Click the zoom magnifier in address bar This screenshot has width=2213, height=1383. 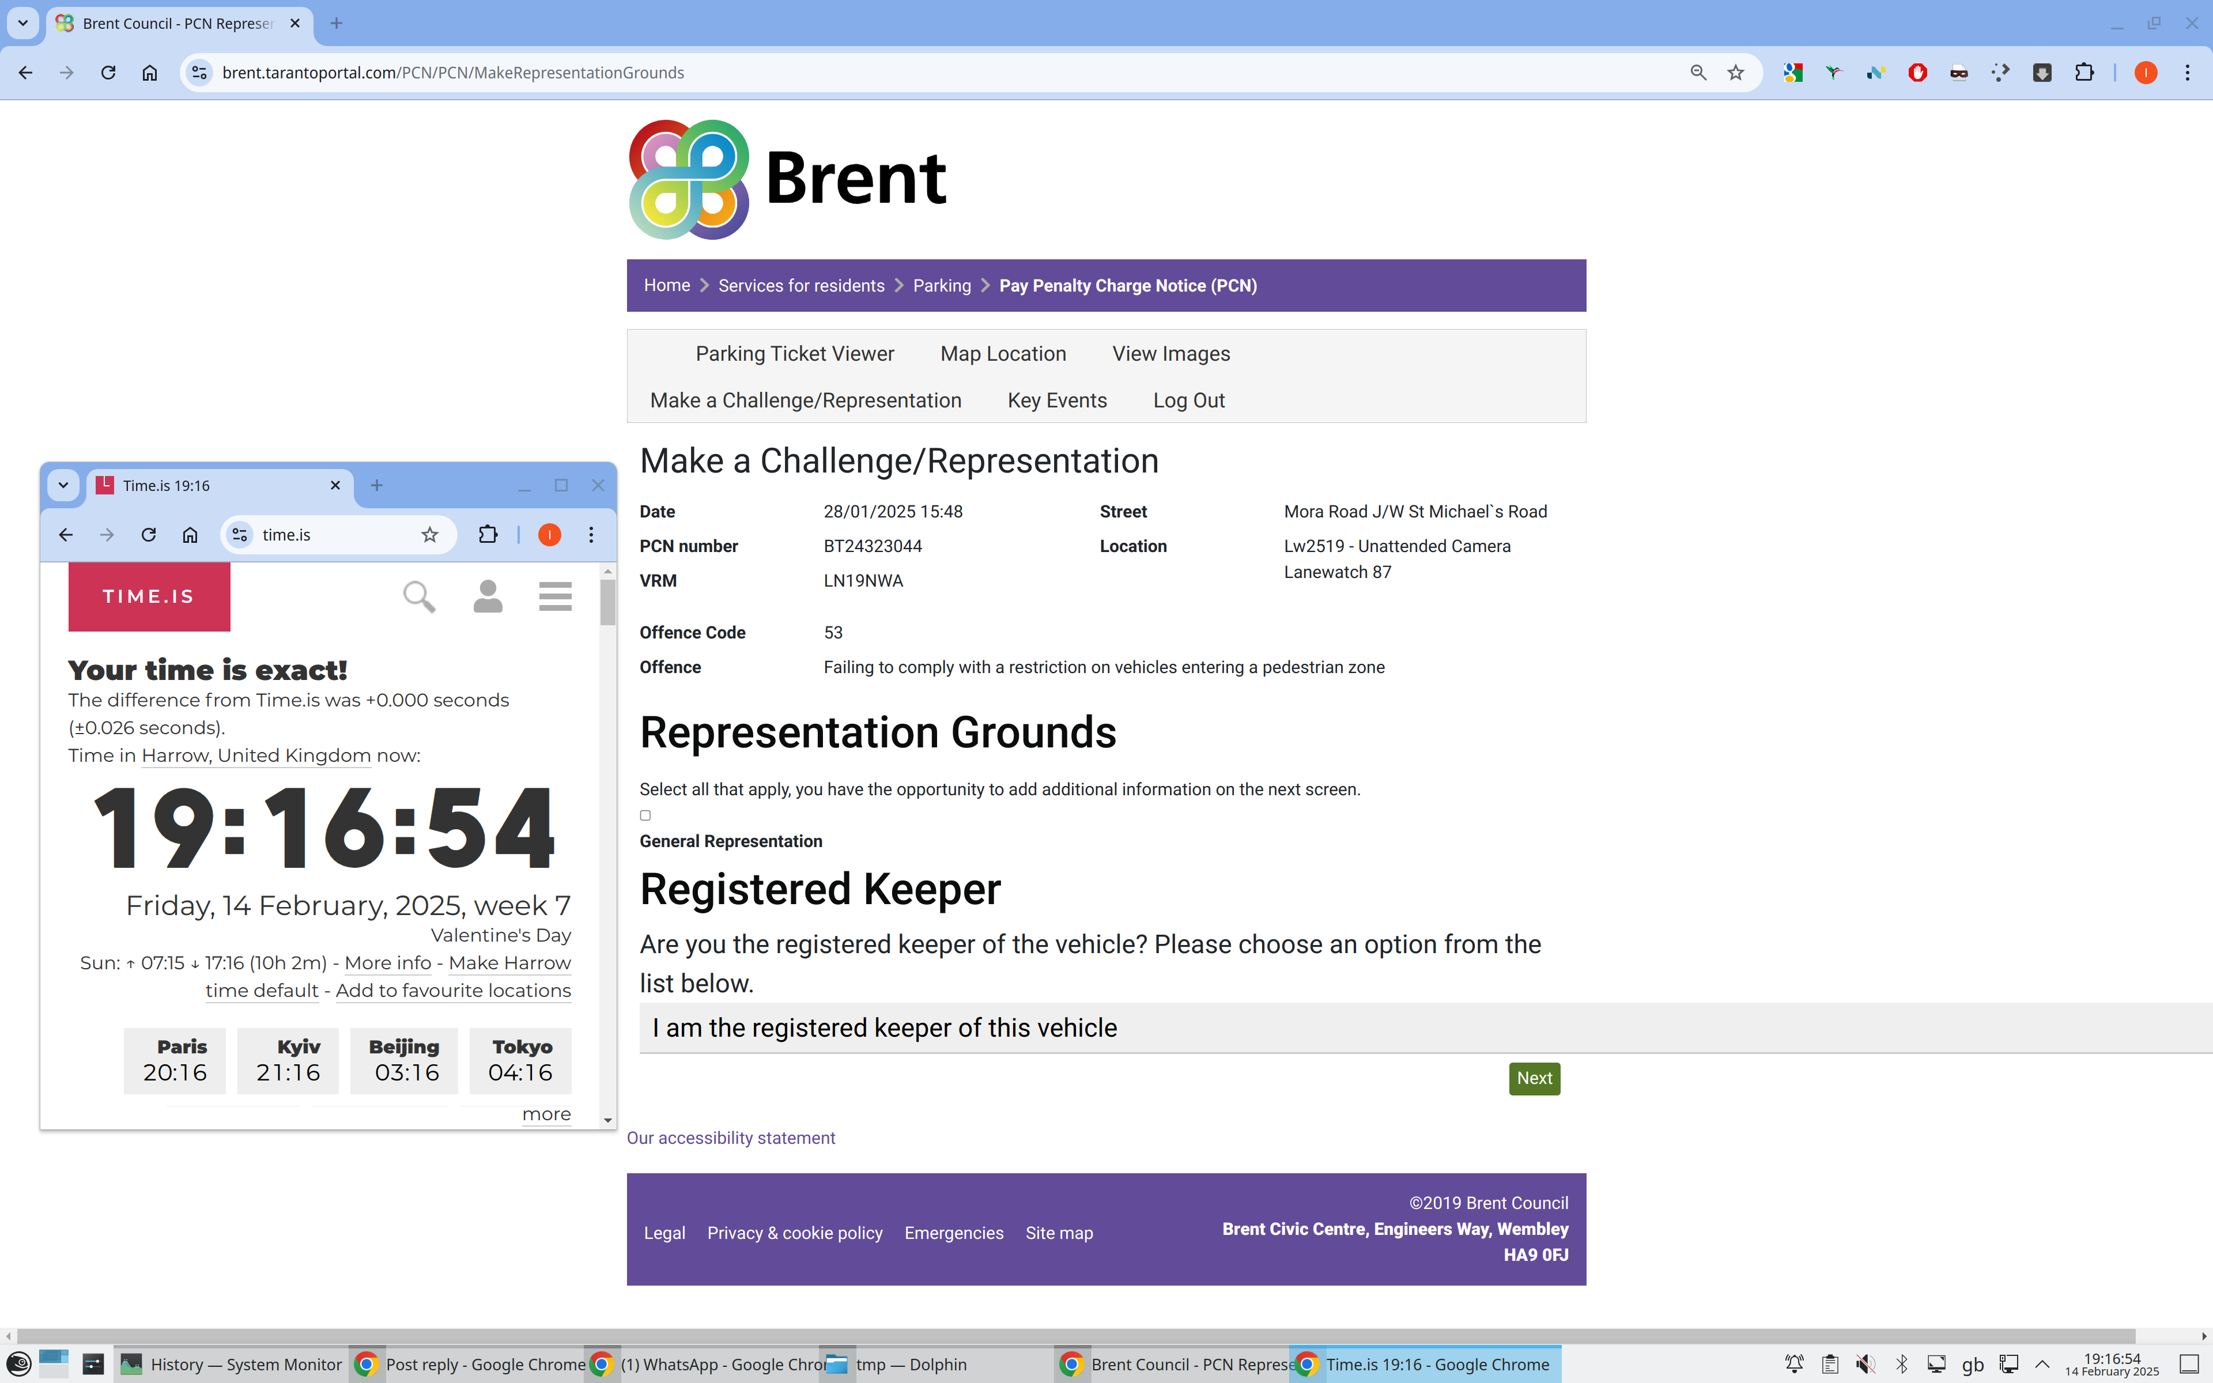click(x=1698, y=72)
